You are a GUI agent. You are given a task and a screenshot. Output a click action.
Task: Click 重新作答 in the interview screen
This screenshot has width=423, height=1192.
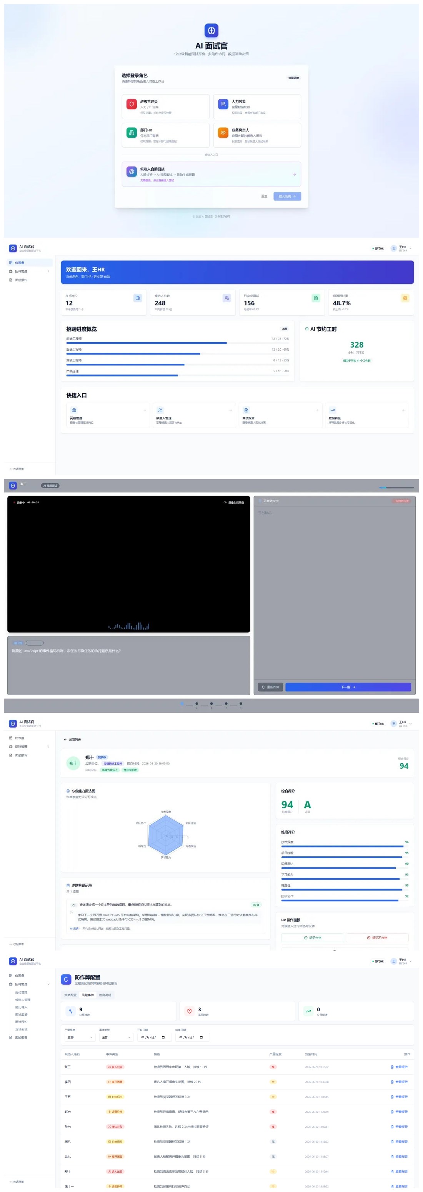coord(270,687)
